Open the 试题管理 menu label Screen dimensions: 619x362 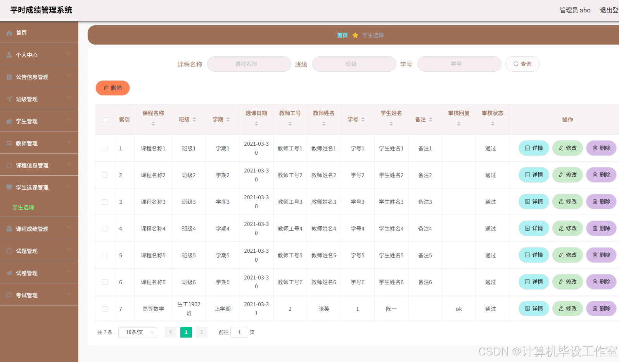click(x=27, y=251)
